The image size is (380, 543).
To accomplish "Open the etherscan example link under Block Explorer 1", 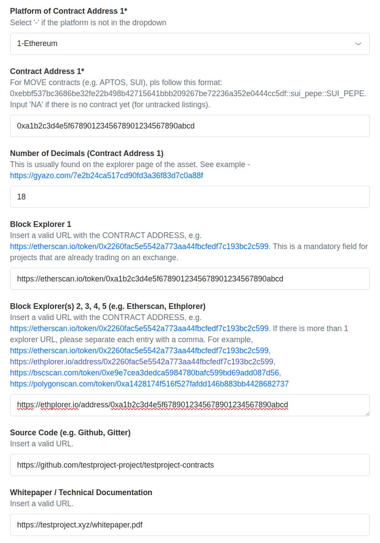I will pyautogui.click(x=139, y=246).
